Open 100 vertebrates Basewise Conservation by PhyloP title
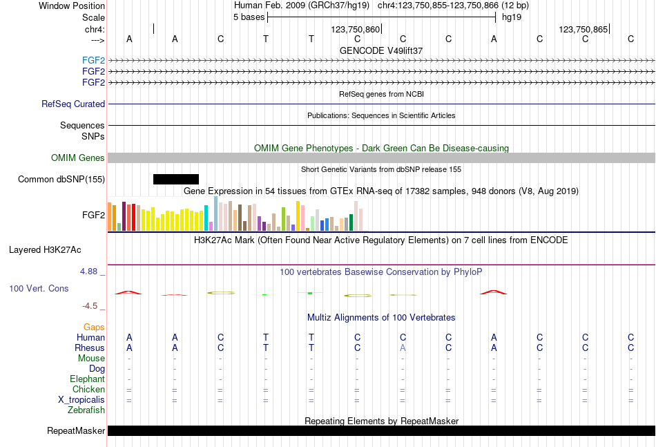656x447 pixels. coord(380,272)
